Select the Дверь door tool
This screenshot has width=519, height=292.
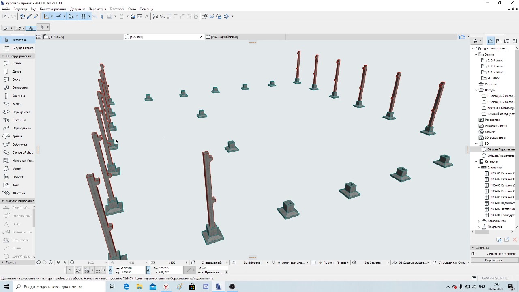[x=17, y=71]
